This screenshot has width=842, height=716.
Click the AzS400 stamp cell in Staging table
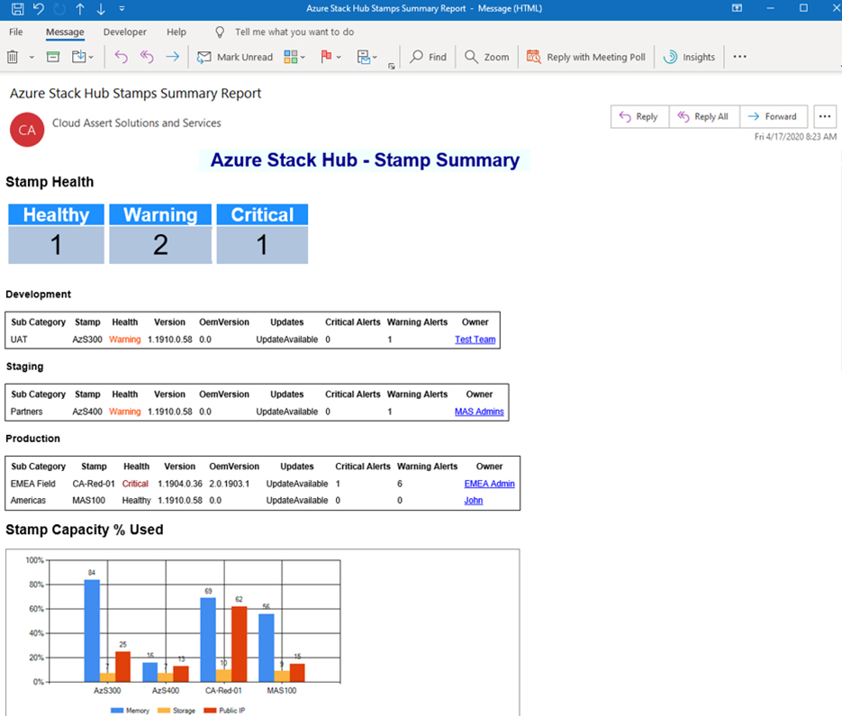coord(87,412)
